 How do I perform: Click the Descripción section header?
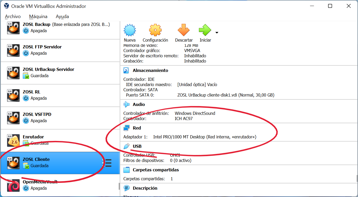[145, 188]
